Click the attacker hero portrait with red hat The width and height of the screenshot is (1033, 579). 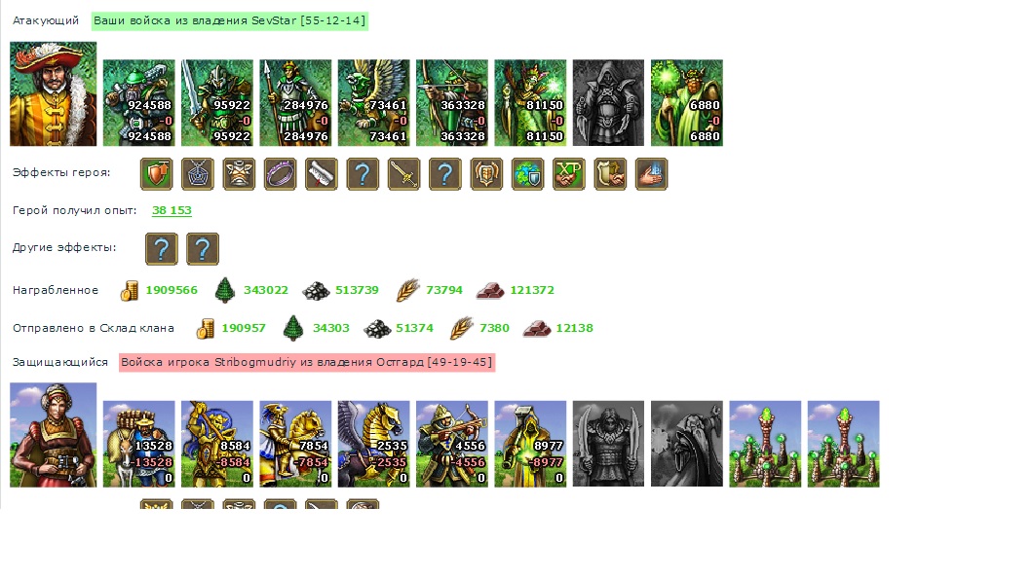click(x=54, y=94)
